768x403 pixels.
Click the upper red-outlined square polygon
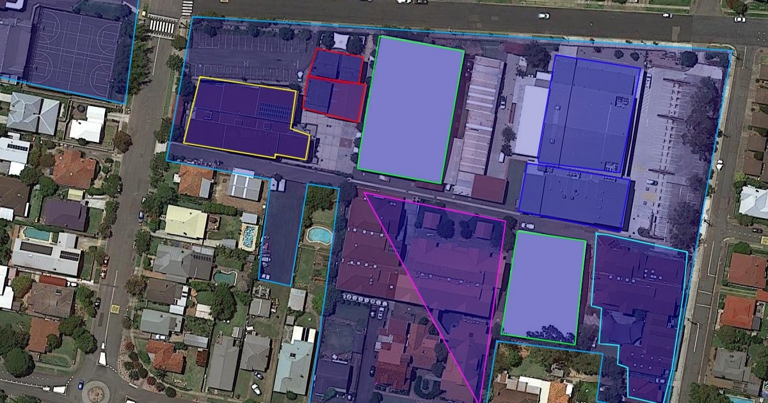pyautogui.click(x=337, y=65)
